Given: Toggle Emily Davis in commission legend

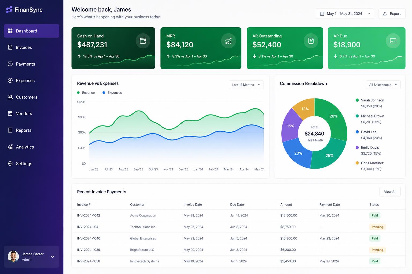Looking at the screenshot, I should tap(368, 150).
